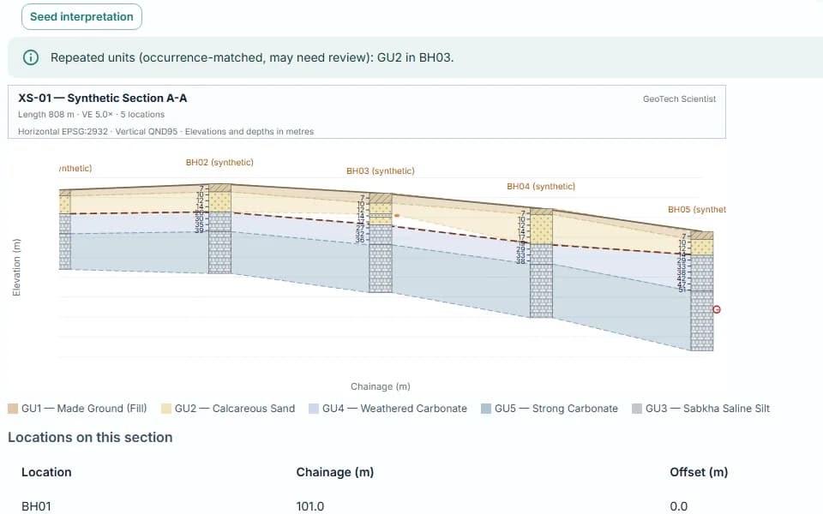Viewport: 823px width, 514px height.
Task: Click the BH05 borehole column
Action: click(702, 291)
